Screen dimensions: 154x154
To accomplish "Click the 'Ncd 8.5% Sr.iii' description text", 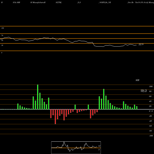I will point(142,2).
